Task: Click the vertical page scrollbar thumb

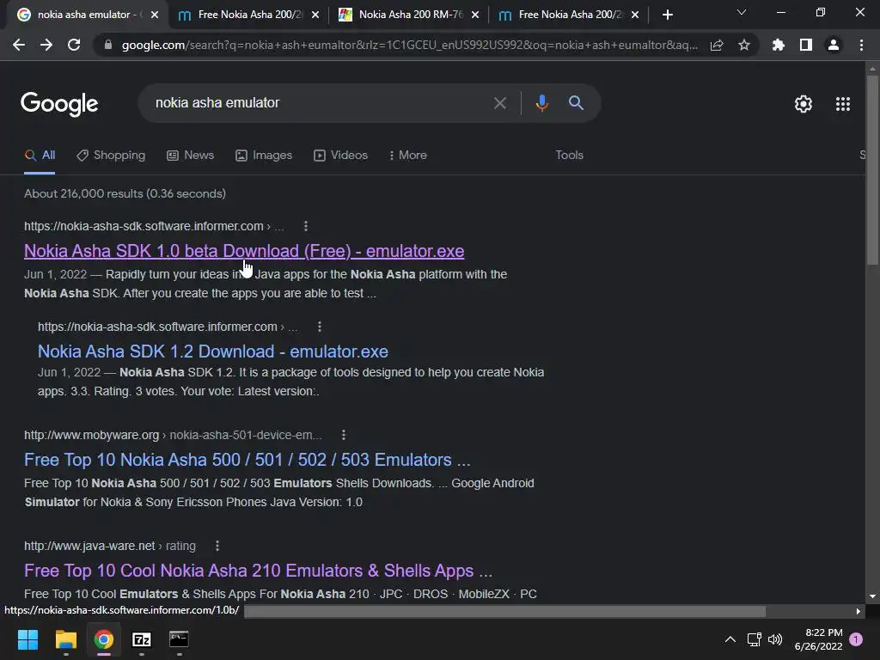Action: [872, 168]
